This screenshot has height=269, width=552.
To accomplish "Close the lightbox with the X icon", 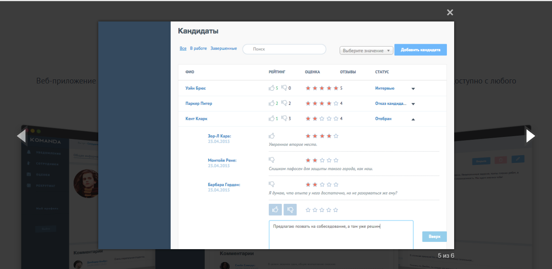I will (x=450, y=13).
